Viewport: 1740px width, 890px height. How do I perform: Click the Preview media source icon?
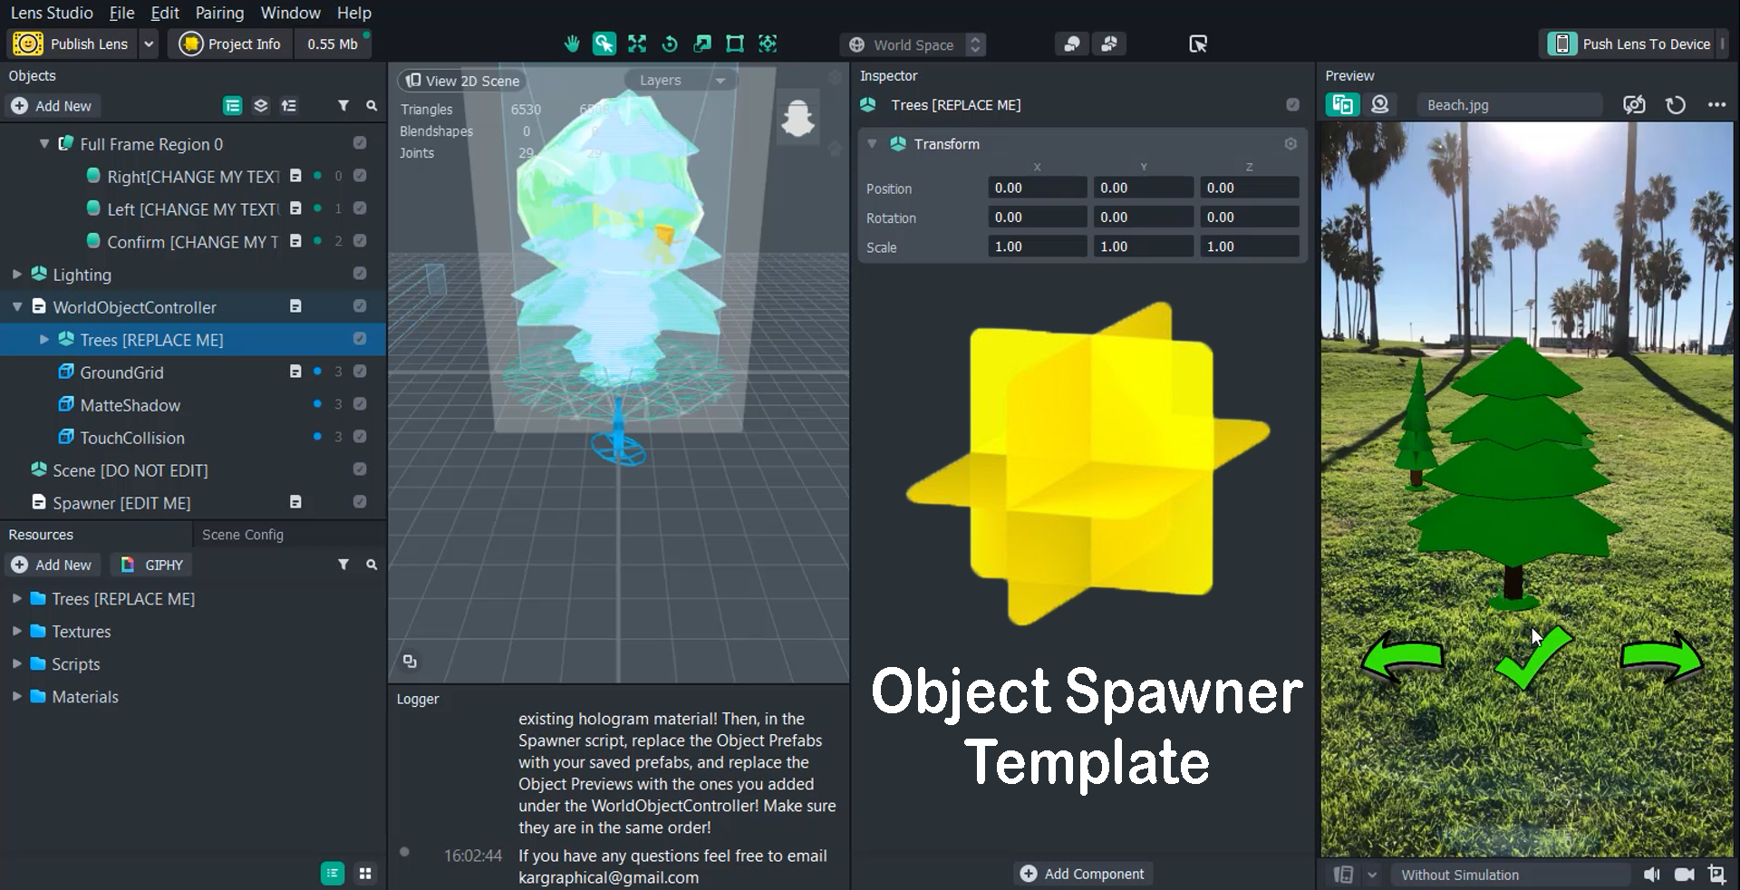tap(1343, 105)
